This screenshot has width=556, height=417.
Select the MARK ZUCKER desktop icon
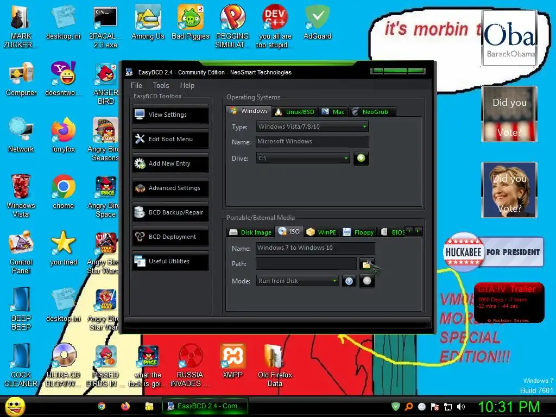point(21,26)
